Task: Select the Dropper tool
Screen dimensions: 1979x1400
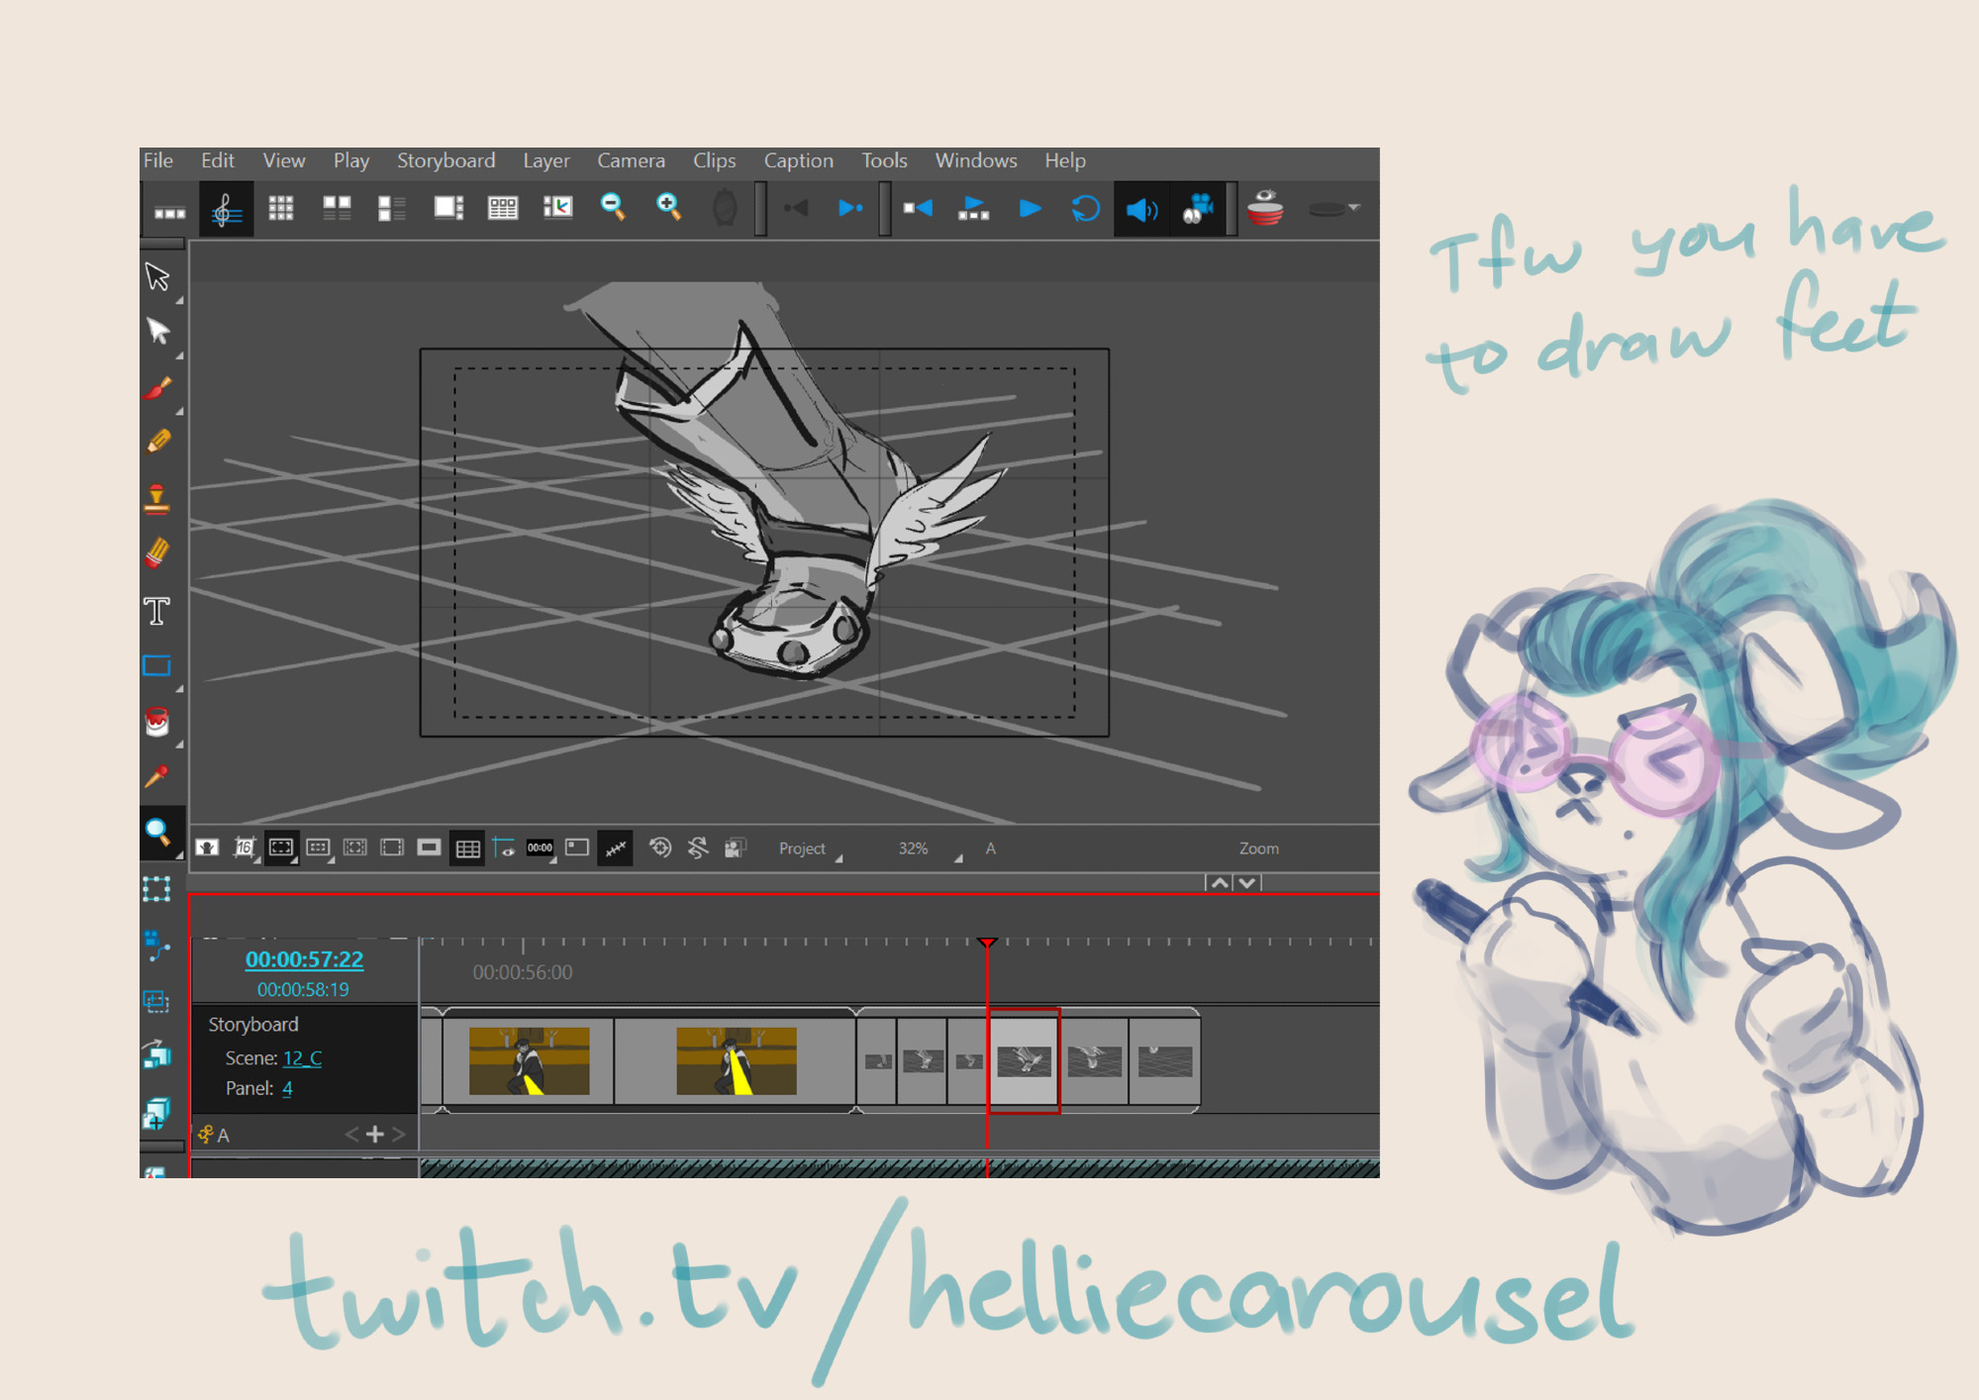Action: click(x=157, y=777)
